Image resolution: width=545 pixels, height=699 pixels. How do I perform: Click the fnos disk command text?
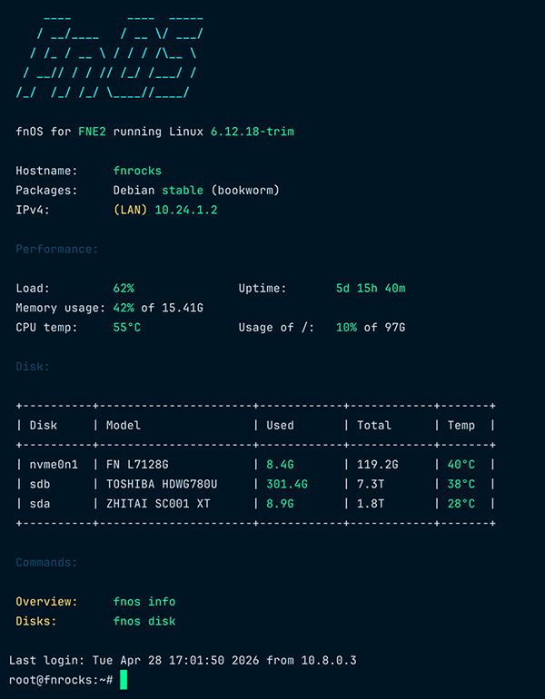[144, 622]
